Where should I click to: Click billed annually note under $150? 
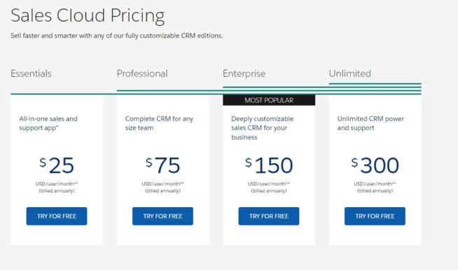click(269, 191)
